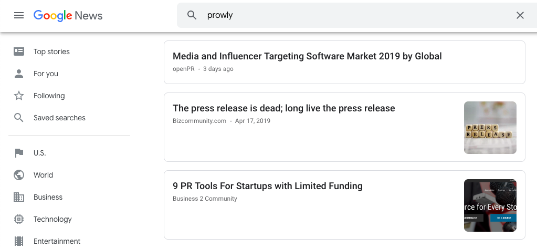Click the press release letter blocks thumbnail

pyautogui.click(x=490, y=128)
